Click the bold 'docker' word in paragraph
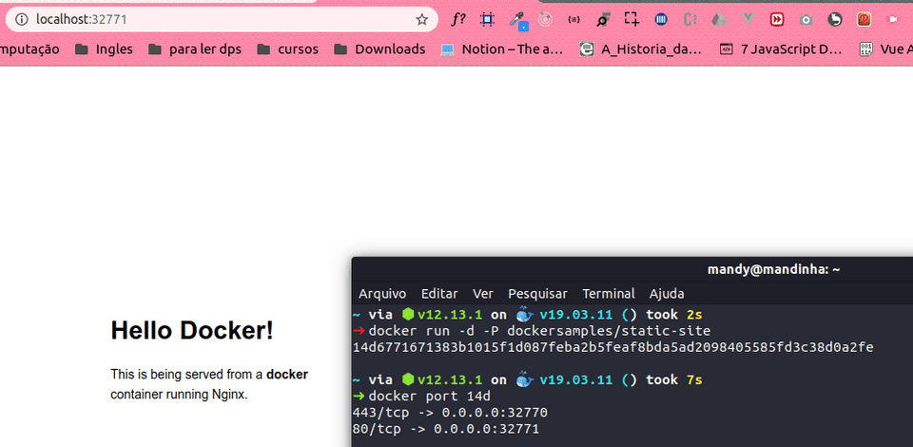 pos(287,375)
